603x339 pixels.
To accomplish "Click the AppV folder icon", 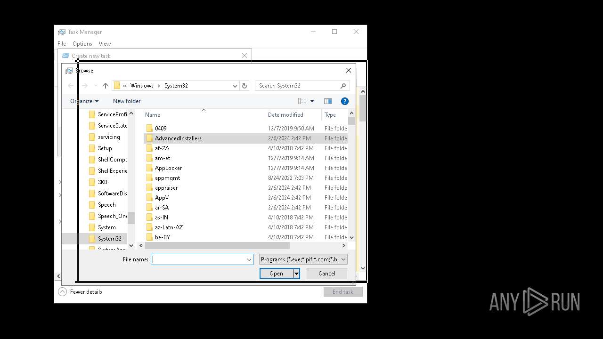I will point(149,198).
